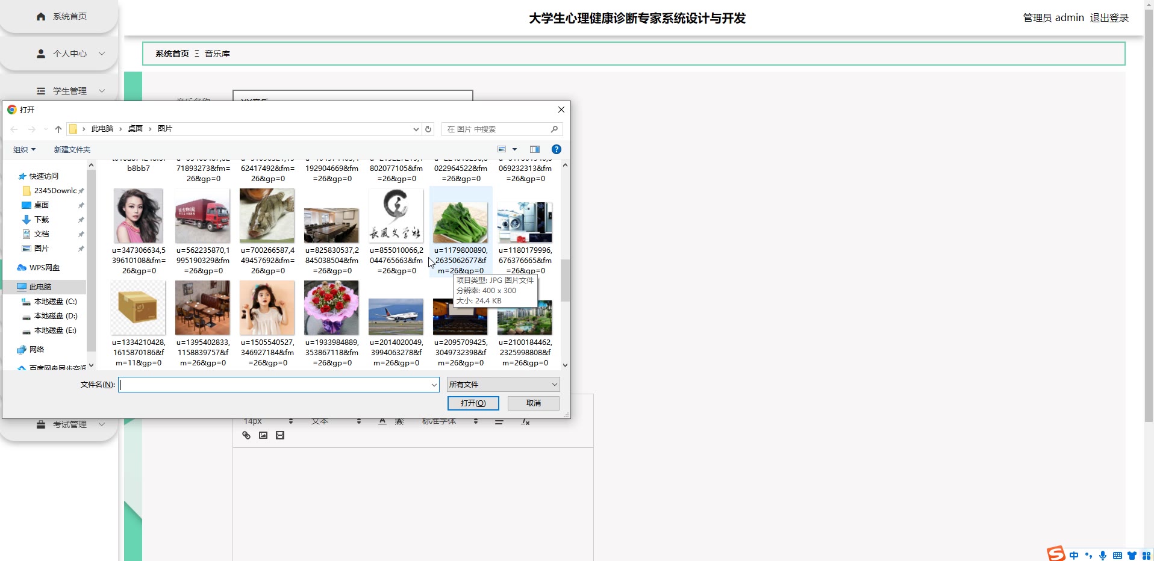Screen dimensions: 1154x561
Task: Open the 系统首页 sidebar menu item
Action: (x=58, y=16)
